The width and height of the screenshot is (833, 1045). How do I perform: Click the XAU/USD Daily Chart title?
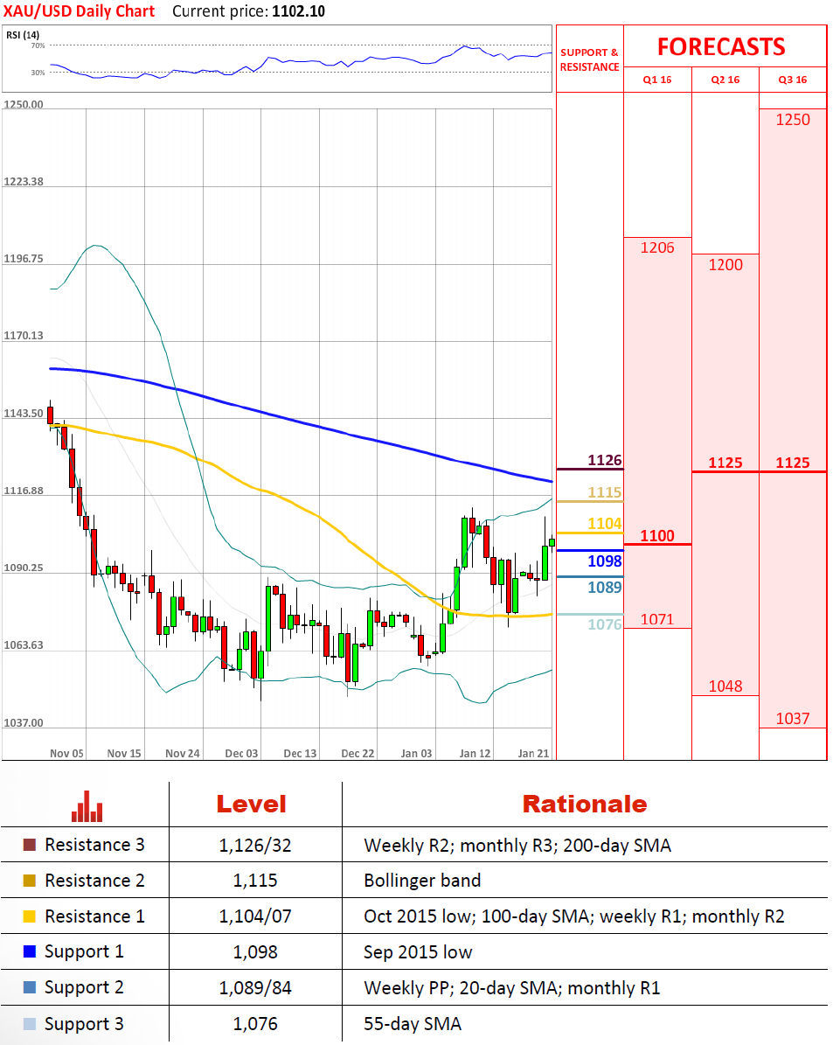coord(79,11)
